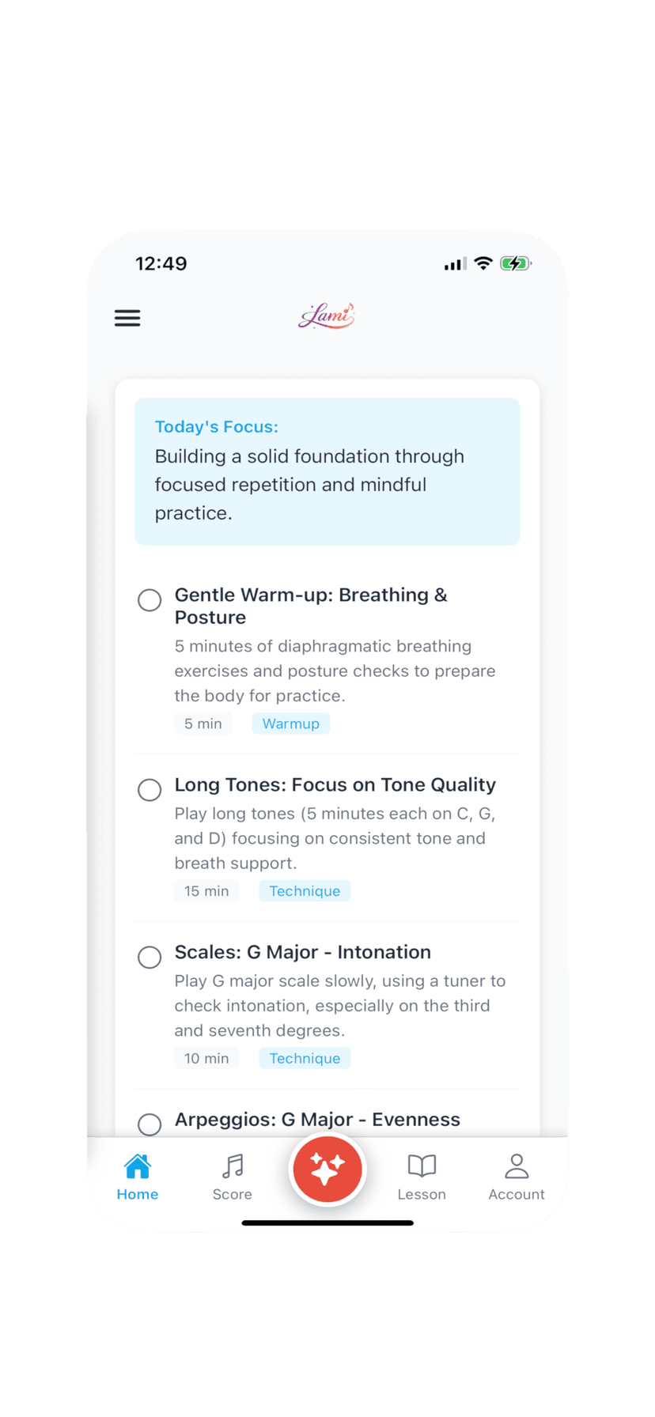Open the hamburger menu
This screenshot has width=655, height=1417.
pos(127,318)
